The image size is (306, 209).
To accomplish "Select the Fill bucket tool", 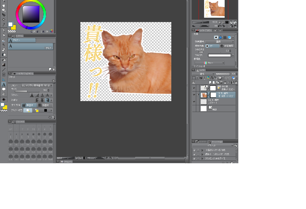I will (4, 60).
